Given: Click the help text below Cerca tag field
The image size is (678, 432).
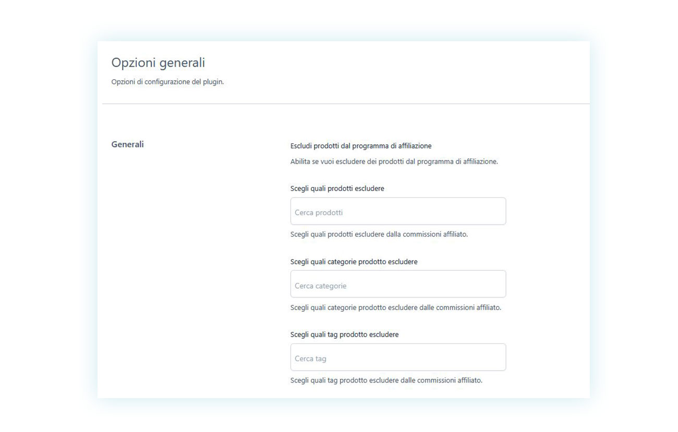Looking at the screenshot, I should coord(386,380).
